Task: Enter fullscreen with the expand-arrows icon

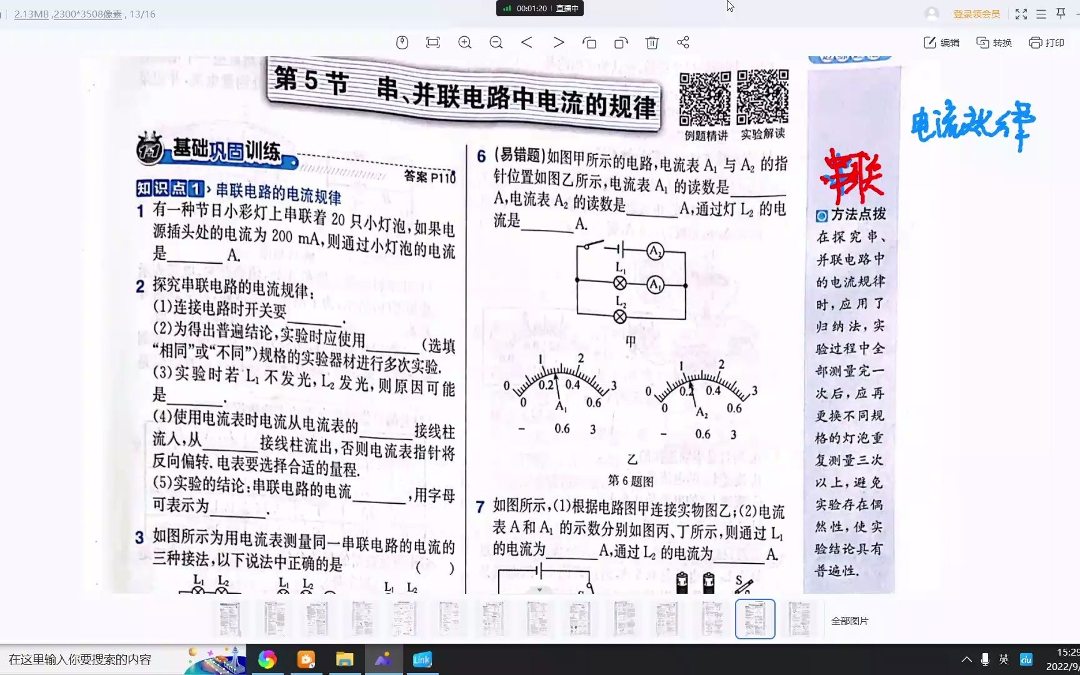Action: pos(1021,14)
